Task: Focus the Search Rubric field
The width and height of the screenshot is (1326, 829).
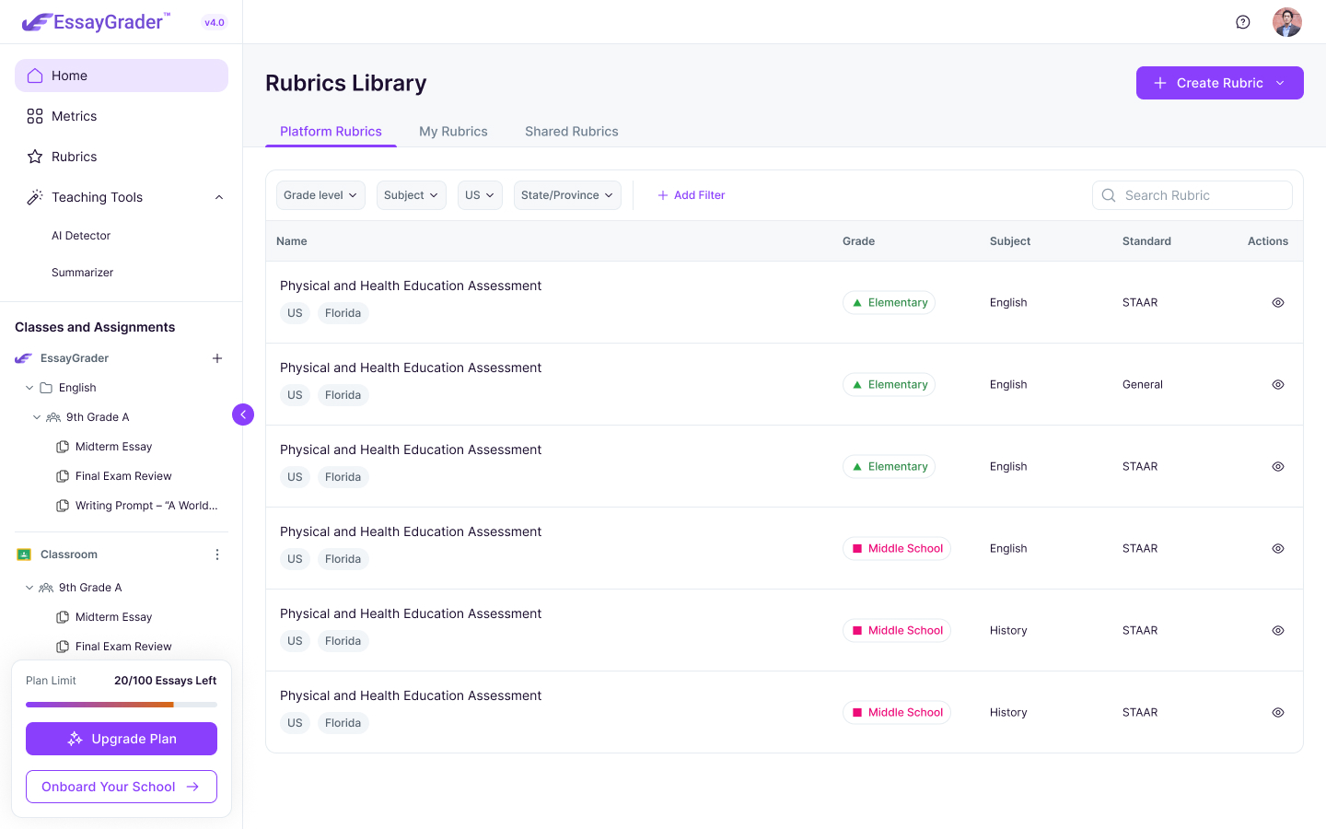Action: pyautogui.click(x=1192, y=195)
